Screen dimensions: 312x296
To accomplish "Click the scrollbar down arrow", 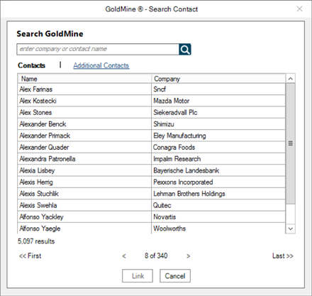I will (291, 229).
